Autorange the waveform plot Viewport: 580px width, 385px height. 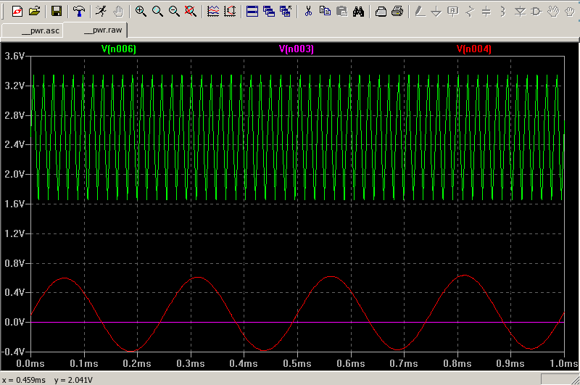tap(213, 11)
